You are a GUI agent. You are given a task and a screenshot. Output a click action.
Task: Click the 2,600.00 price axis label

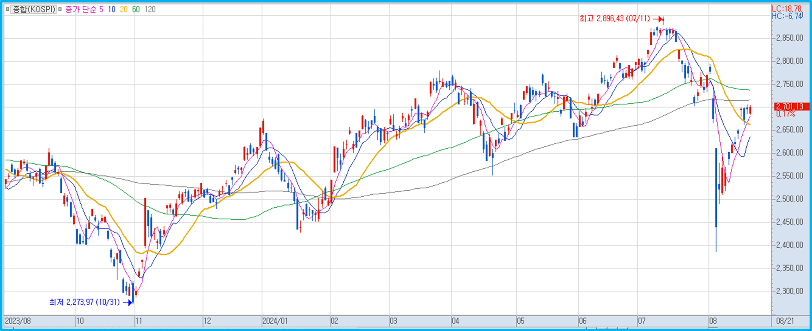pos(789,153)
